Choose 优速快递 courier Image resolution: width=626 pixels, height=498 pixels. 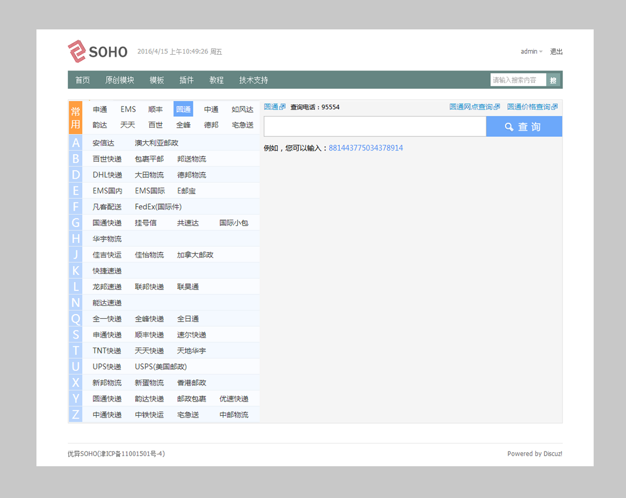[x=234, y=399]
